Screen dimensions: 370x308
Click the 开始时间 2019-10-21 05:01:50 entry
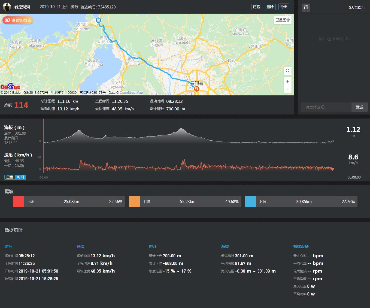pos(31,271)
